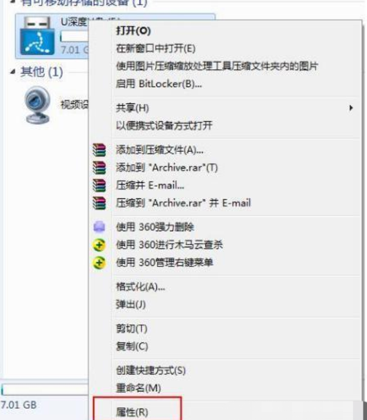Click 启用 BitLocker(B)... option

click(x=159, y=84)
